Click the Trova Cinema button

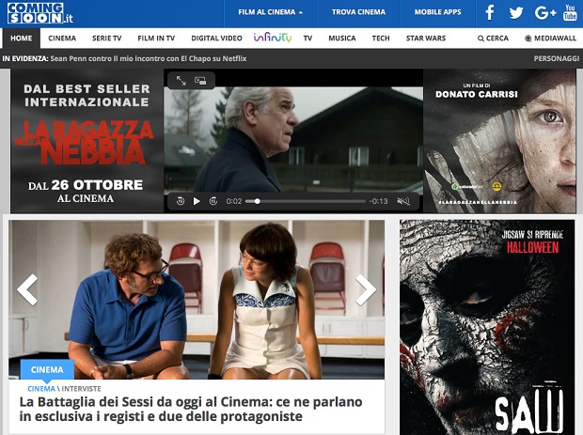[358, 13]
